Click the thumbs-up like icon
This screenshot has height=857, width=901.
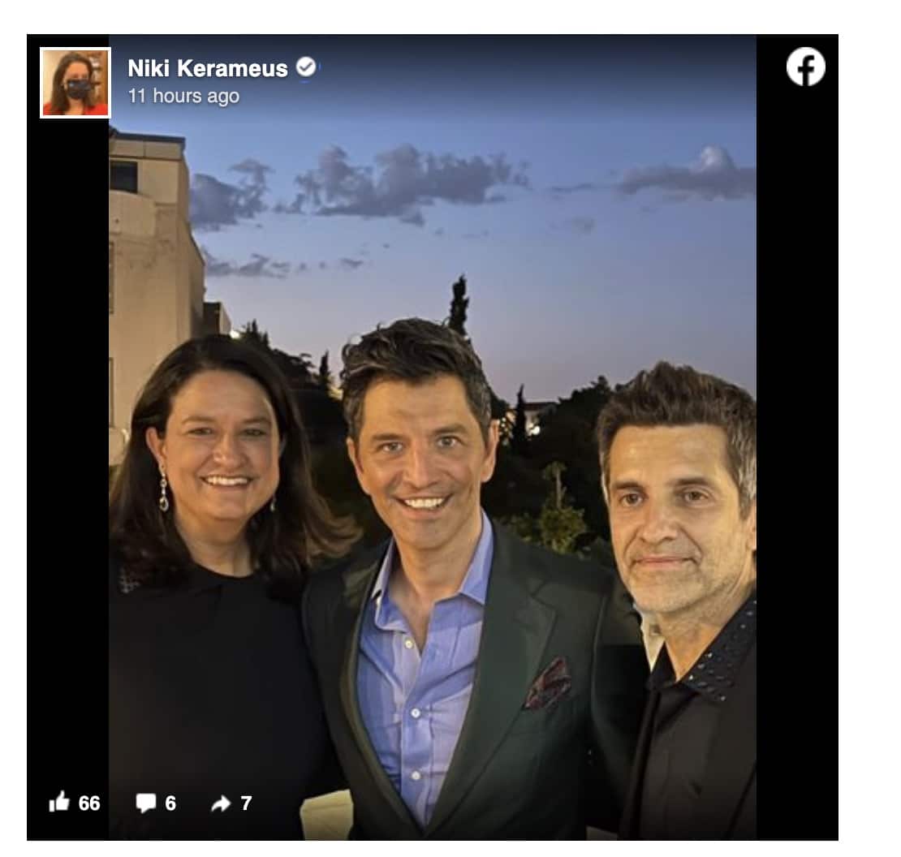coord(59,803)
